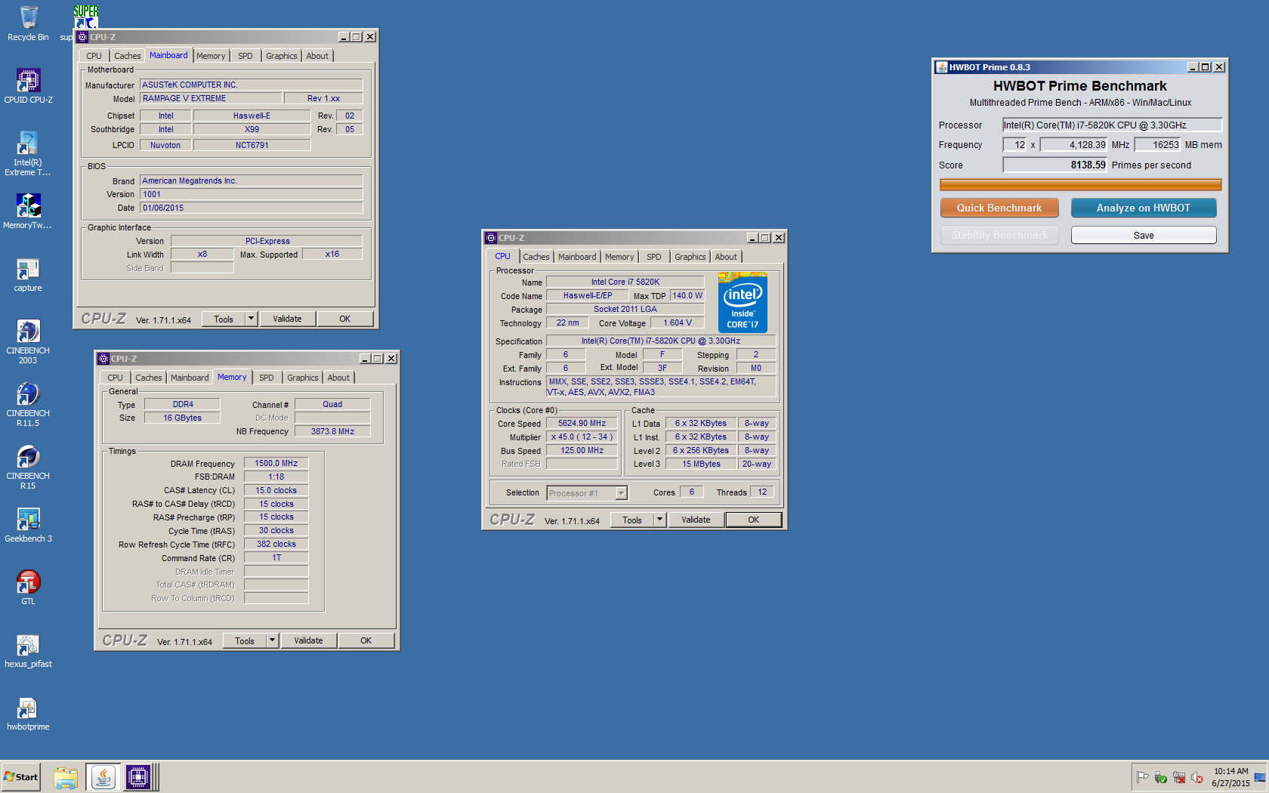Click the safely remove hardware tray icon
This screenshot has height=793, width=1269.
(x=1161, y=777)
